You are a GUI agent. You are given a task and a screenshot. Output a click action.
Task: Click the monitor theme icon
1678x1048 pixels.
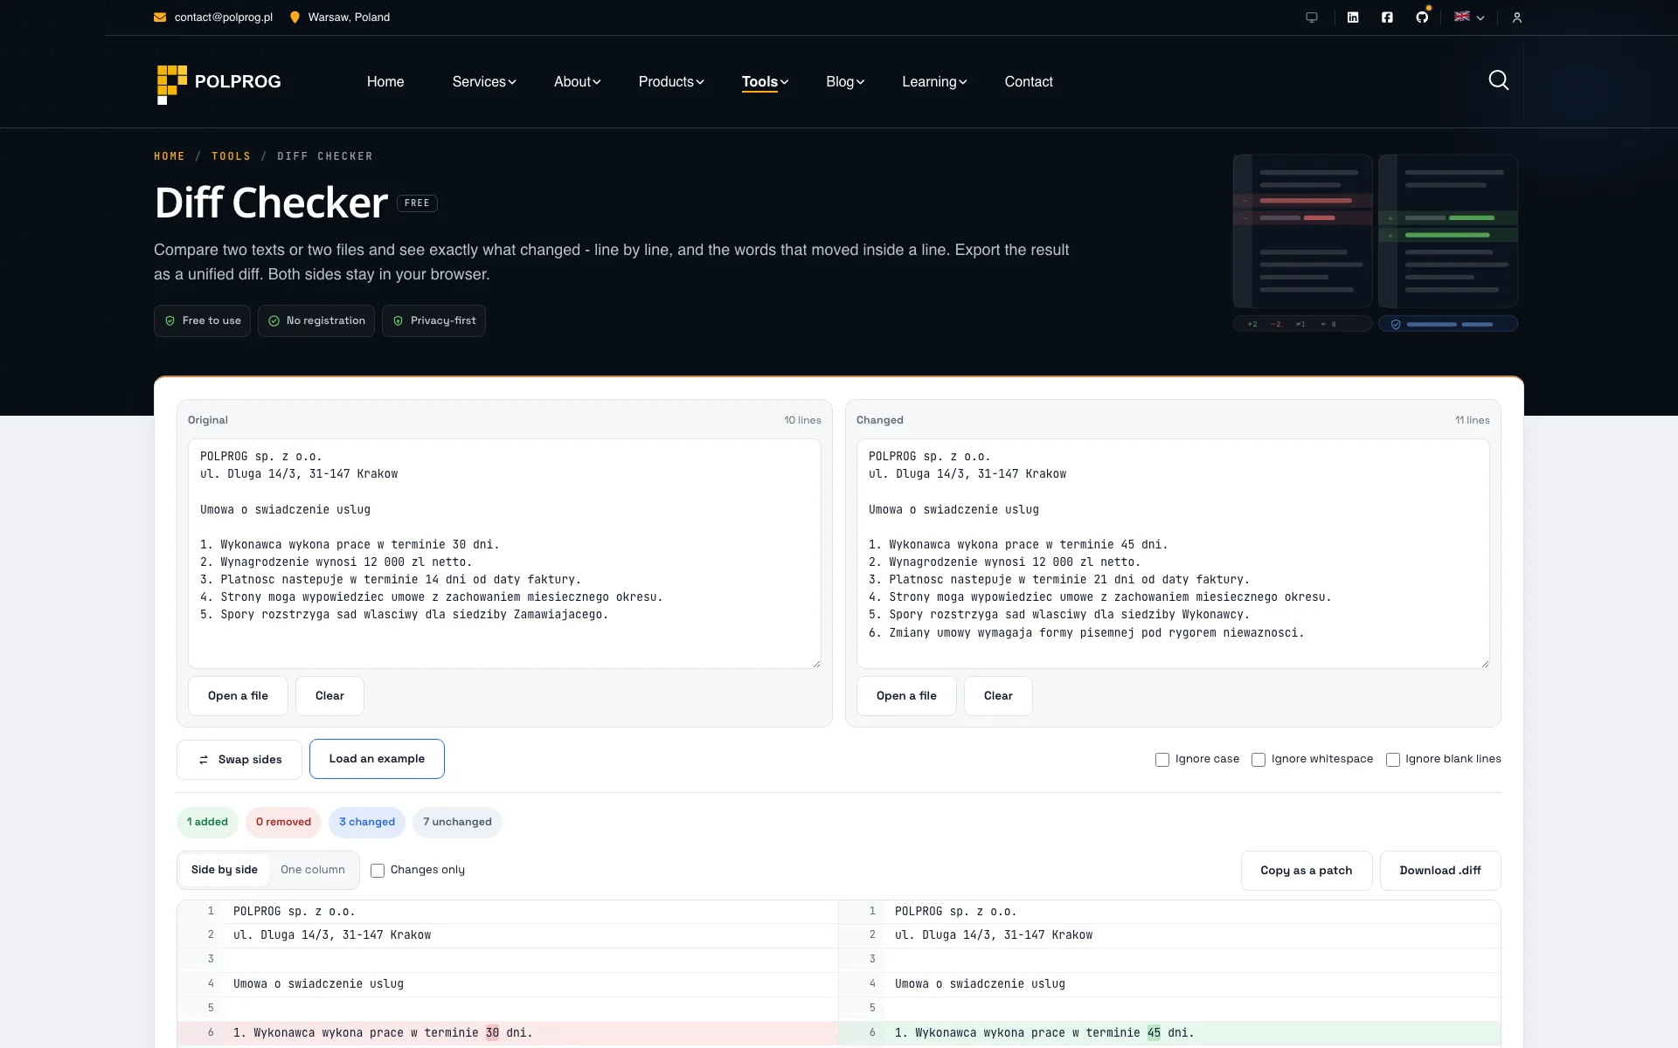tap(1312, 17)
